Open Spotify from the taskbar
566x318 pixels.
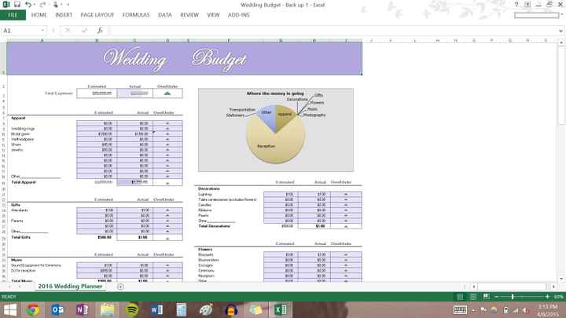pyautogui.click(x=132, y=309)
